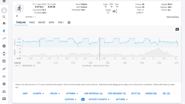Open the View on Strava link

point(172,17)
